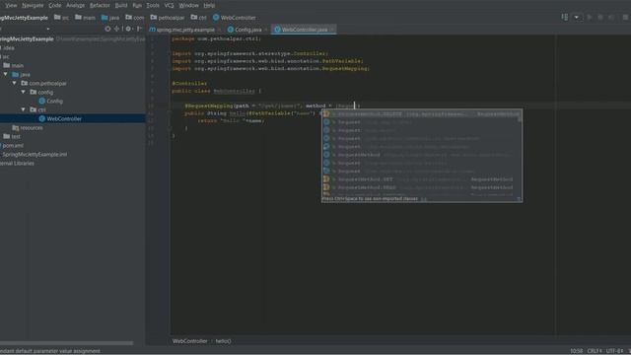The height and width of the screenshot is (355, 631).
Task: Open pom.xml in project tree
Action: pos(12,145)
